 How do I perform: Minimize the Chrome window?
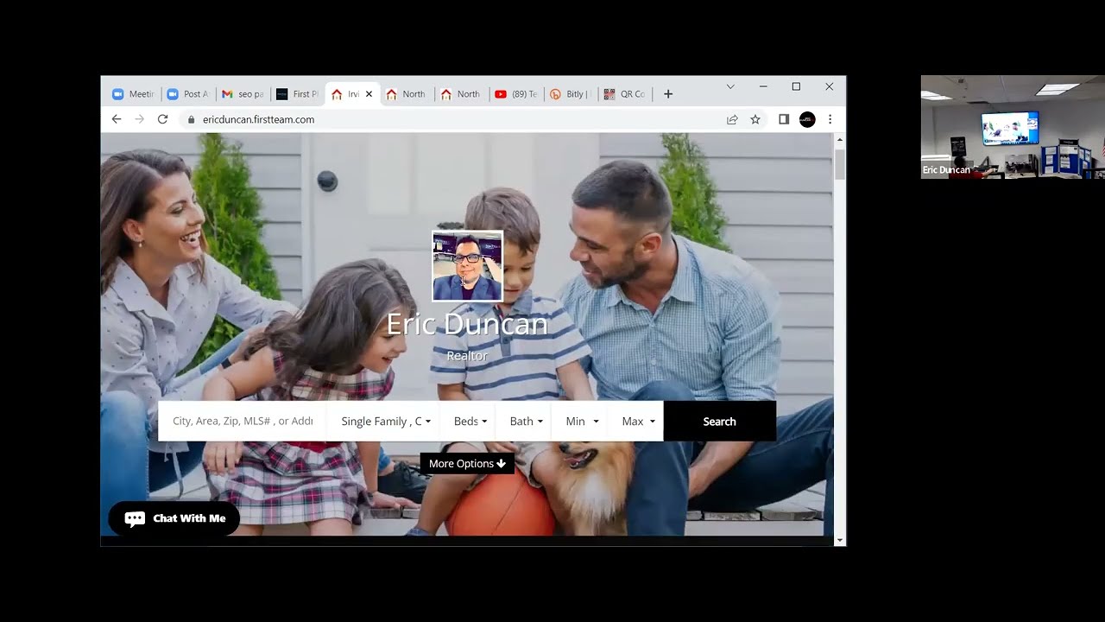click(x=763, y=86)
